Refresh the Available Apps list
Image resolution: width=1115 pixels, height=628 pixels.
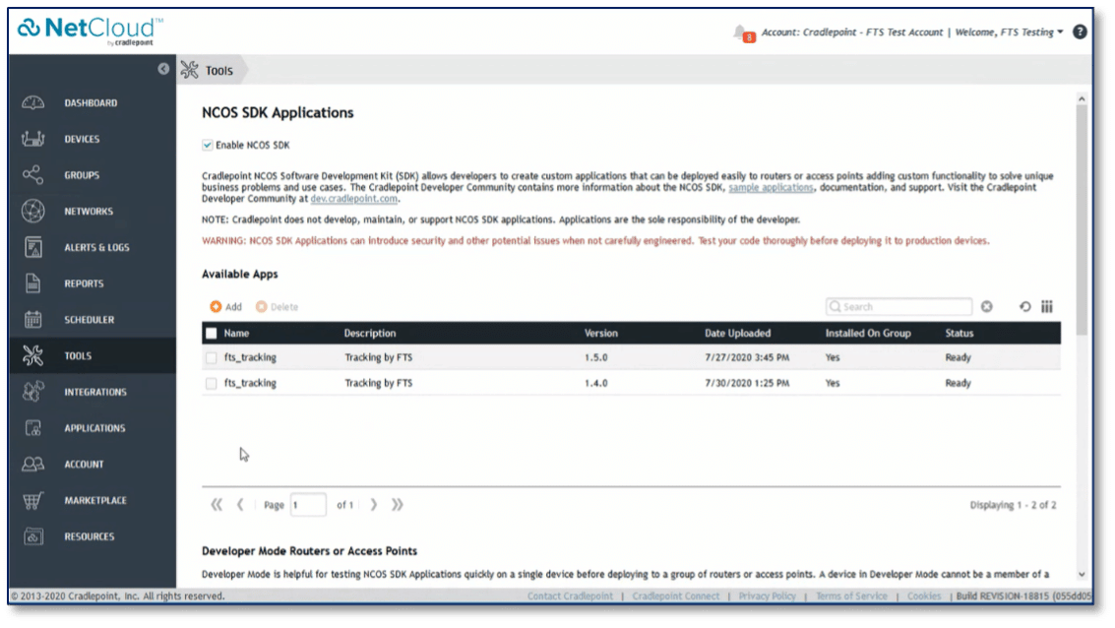(x=1023, y=306)
